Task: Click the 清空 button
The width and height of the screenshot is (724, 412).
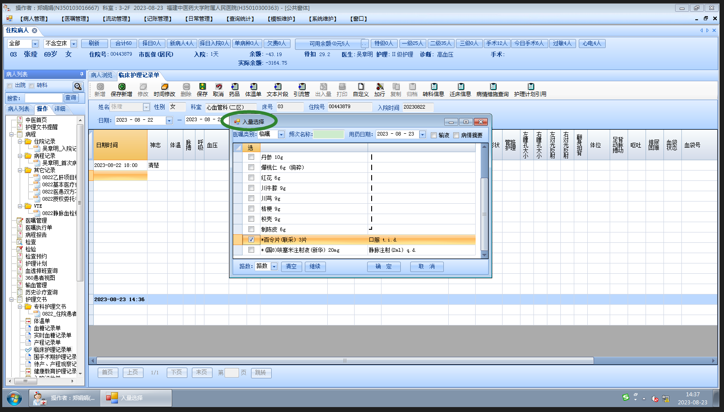Action: click(x=291, y=267)
